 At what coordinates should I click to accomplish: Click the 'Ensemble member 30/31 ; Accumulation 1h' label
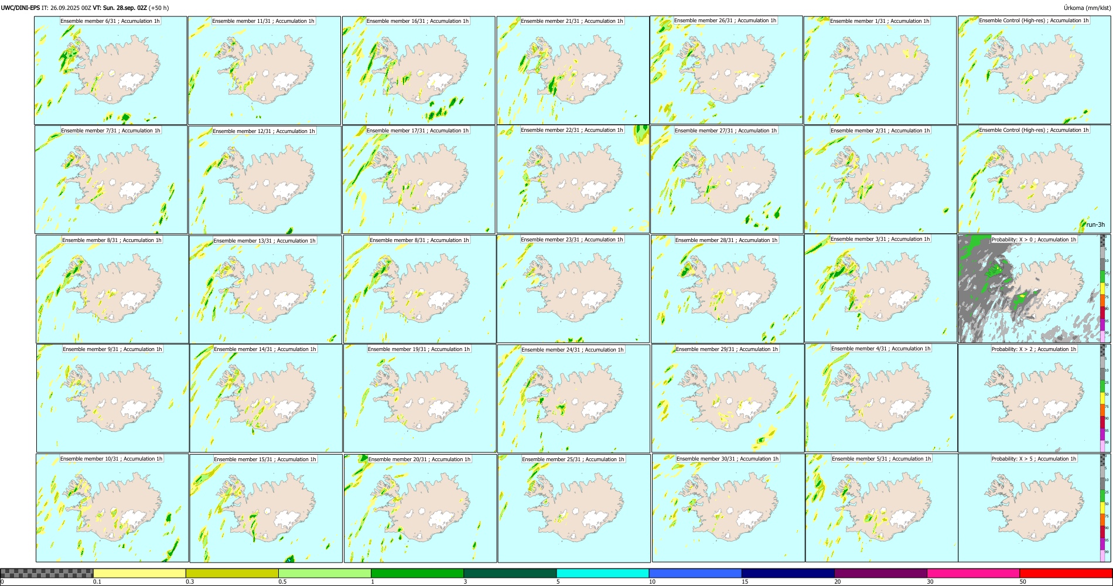coord(728,459)
